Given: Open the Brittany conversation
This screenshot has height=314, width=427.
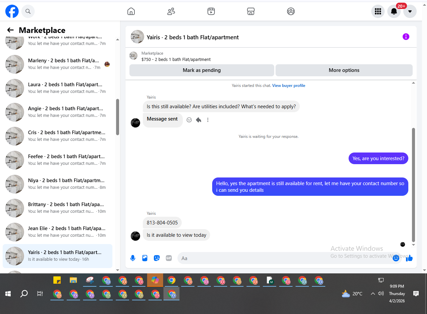Looking at the screenshot, I should pyautogui.click(x=58, y=208).
